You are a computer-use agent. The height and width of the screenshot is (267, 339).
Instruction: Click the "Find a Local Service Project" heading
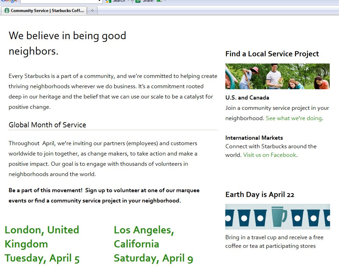click(272, 54)
